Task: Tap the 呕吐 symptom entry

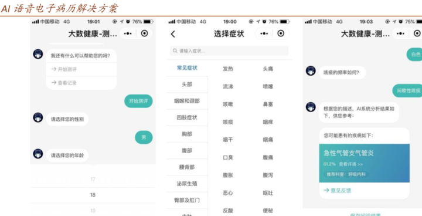Action: [268, 193]
